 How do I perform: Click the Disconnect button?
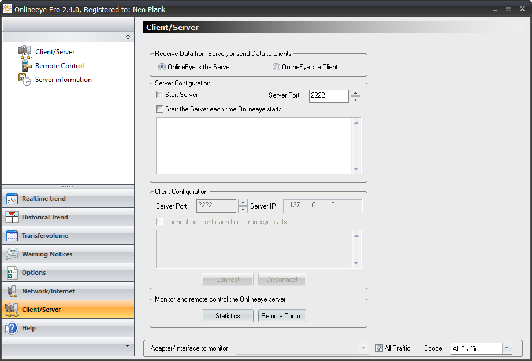click(282, 280)
